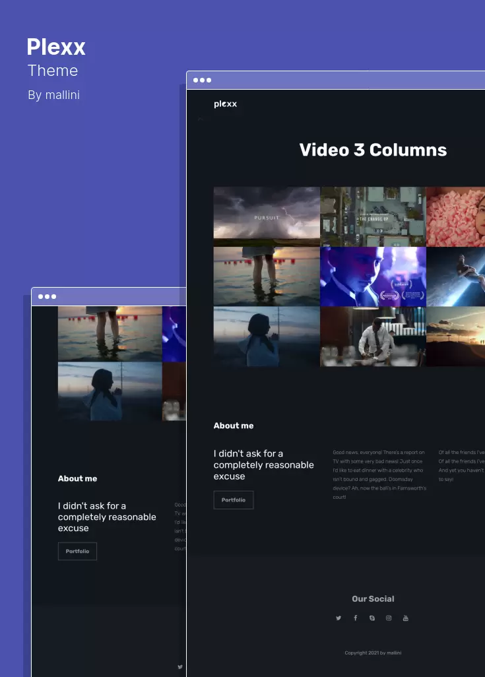This screenshot has height=677, width=485.
Task: Open the sunset silhouette hill video thumbnail
Action: [x=455, y=337]
